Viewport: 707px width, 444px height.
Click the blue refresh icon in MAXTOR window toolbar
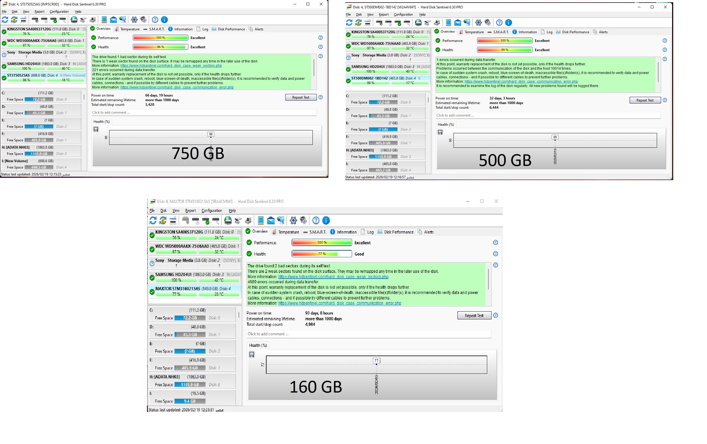pos(153,220)
